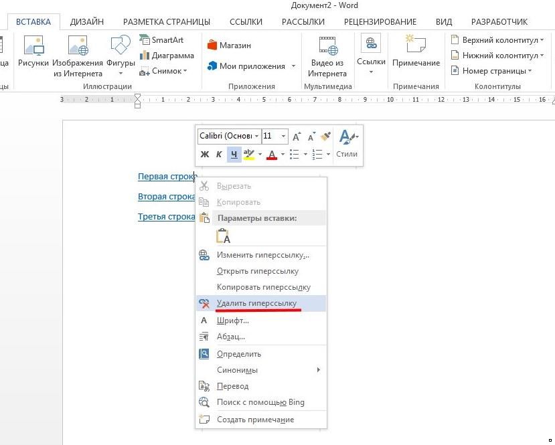This screenshot has width=555, height=445.
Task: Apply numbered list in mini toolbar
Action: point(317,154)
